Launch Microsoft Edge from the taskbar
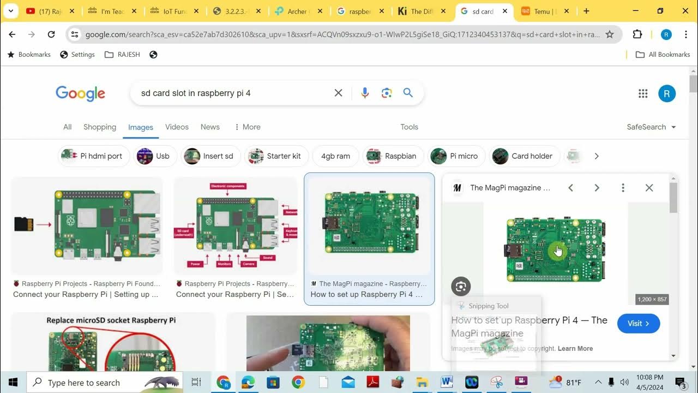The image size is (698, 393). coord(248,382)
